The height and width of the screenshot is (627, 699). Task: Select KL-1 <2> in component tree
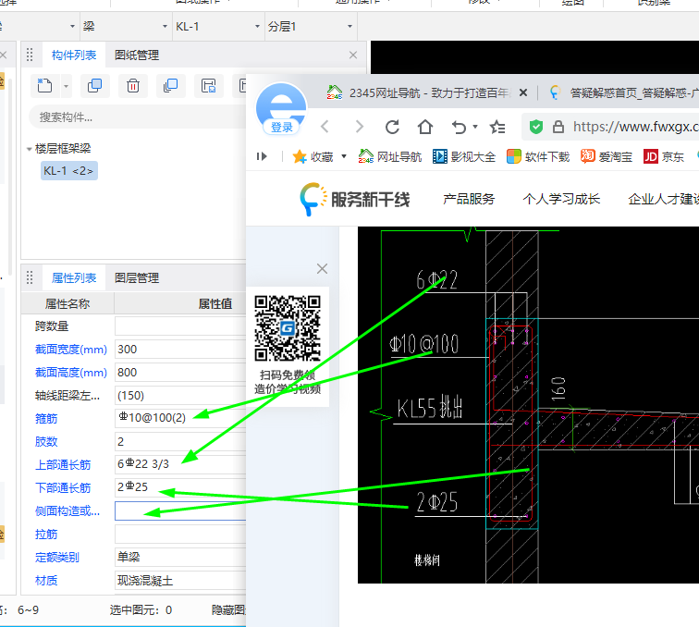click(68, 171)
